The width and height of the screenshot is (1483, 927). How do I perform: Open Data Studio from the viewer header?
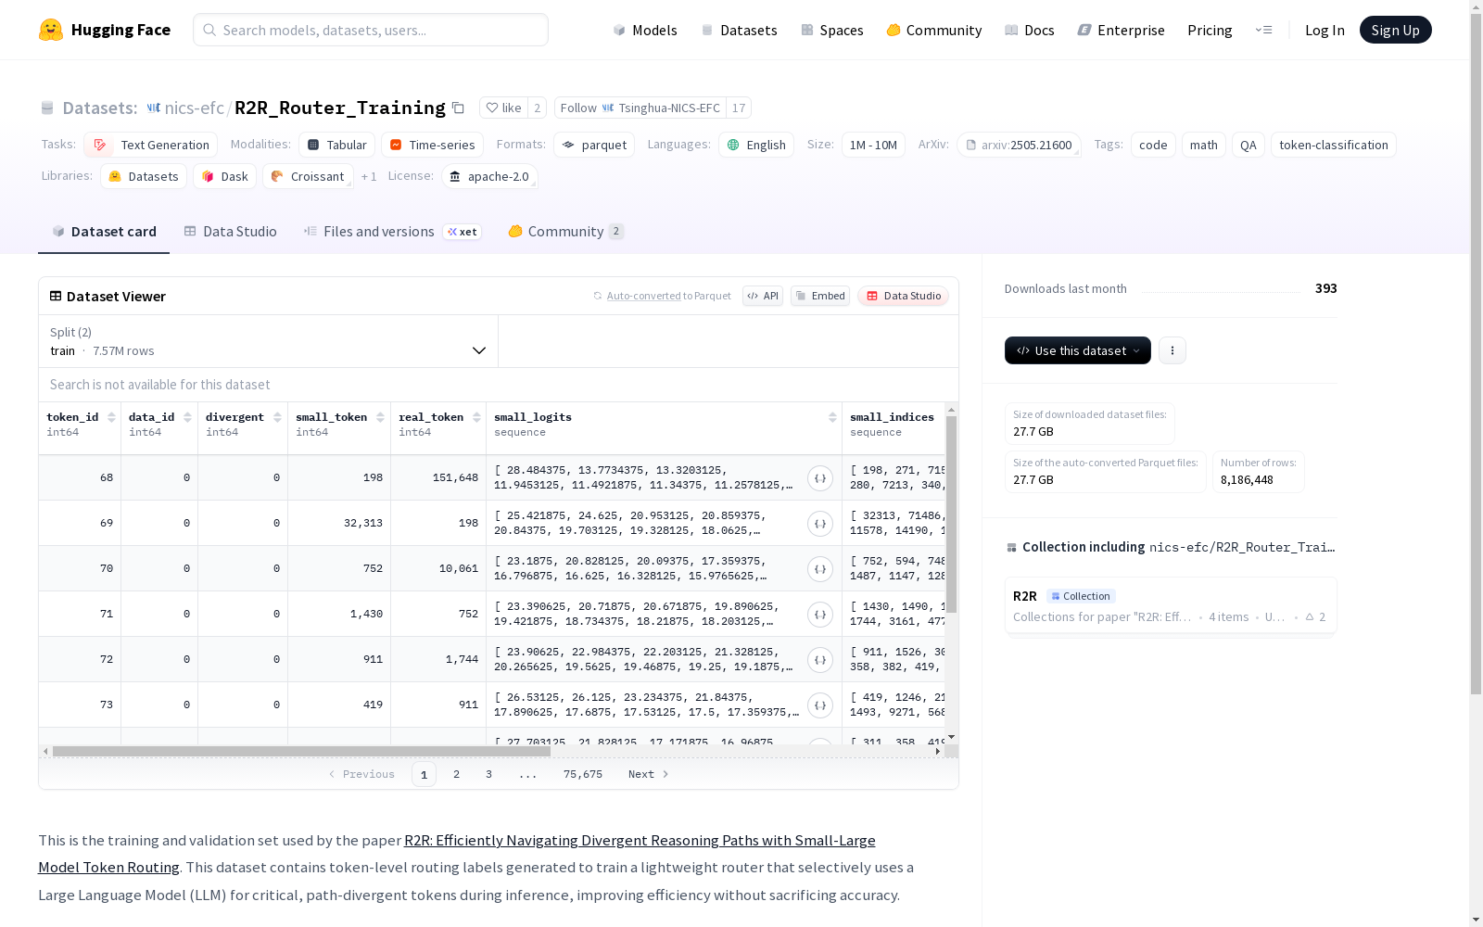click(903, 296)
